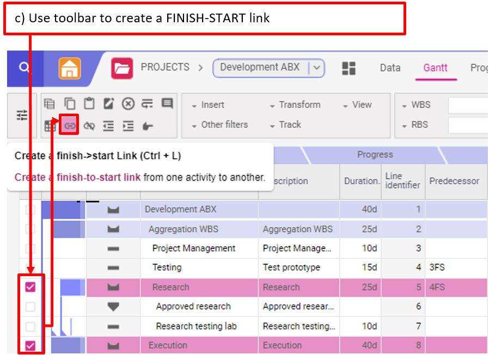489x355 pixels.
Task: Click the delete (circled X) toolbar icon
Action: (x=128, y=104)
